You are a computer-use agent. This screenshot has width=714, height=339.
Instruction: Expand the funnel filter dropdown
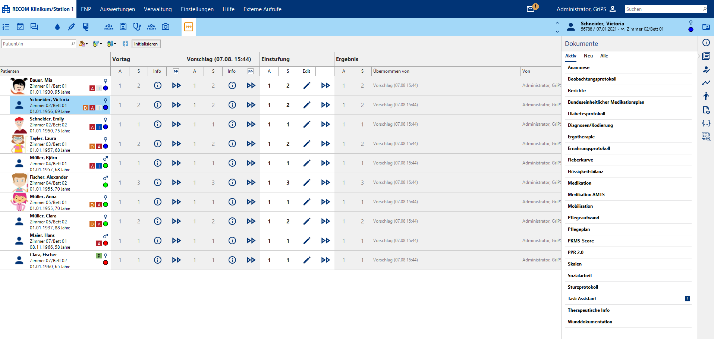(97, 44)
